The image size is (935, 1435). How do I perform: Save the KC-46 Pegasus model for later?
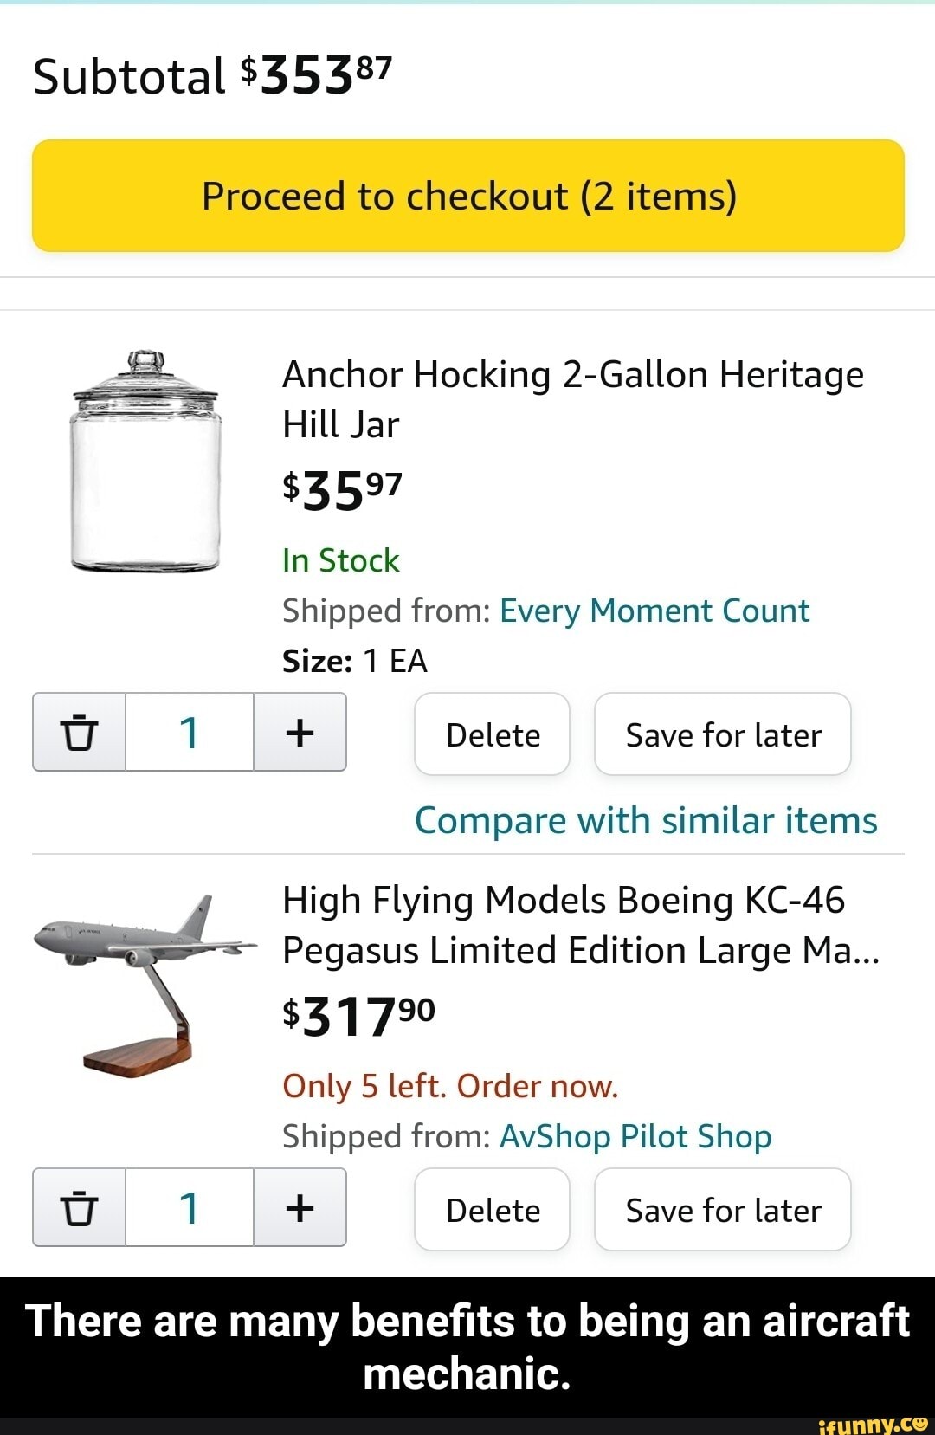tap(723, 1210)
